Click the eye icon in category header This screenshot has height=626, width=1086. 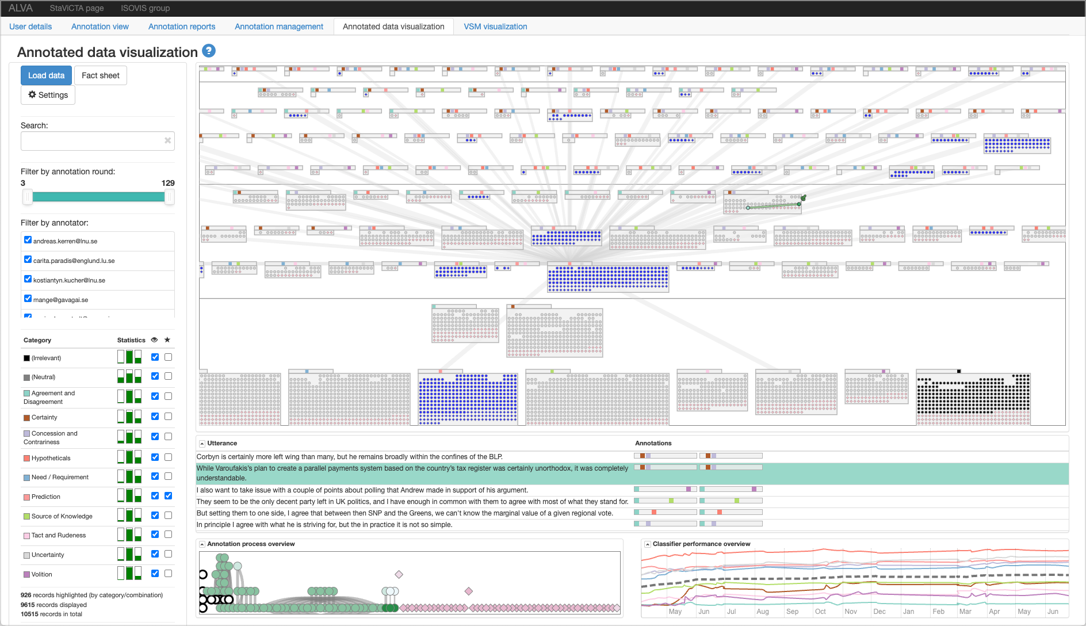click(154, 340)
